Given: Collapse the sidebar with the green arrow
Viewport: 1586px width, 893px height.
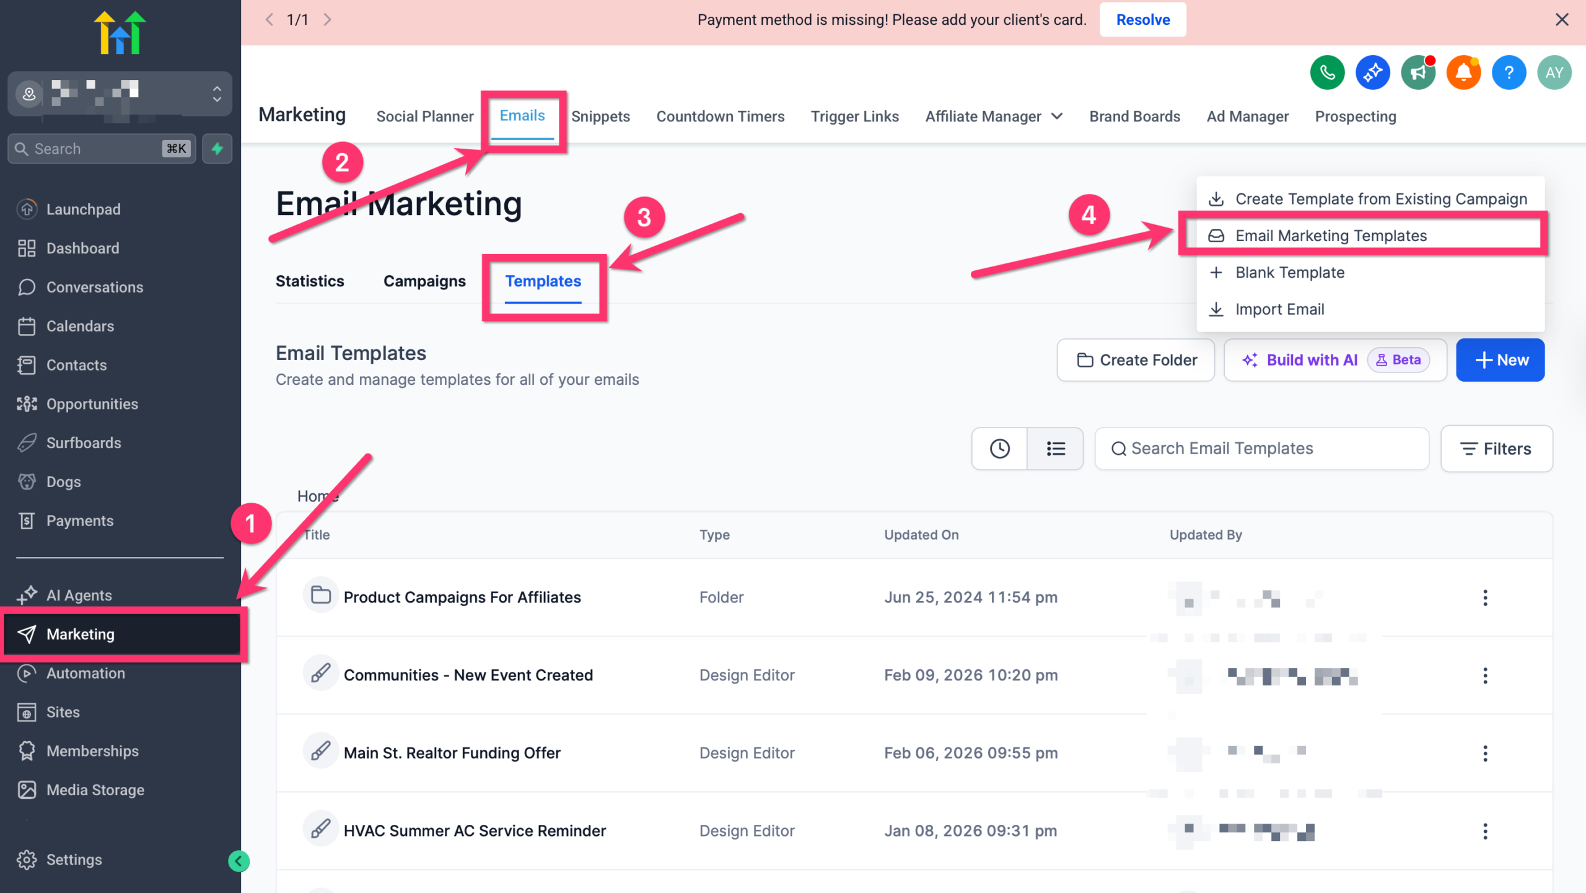Looking at the screenshot, I should [x=239, y=860].
